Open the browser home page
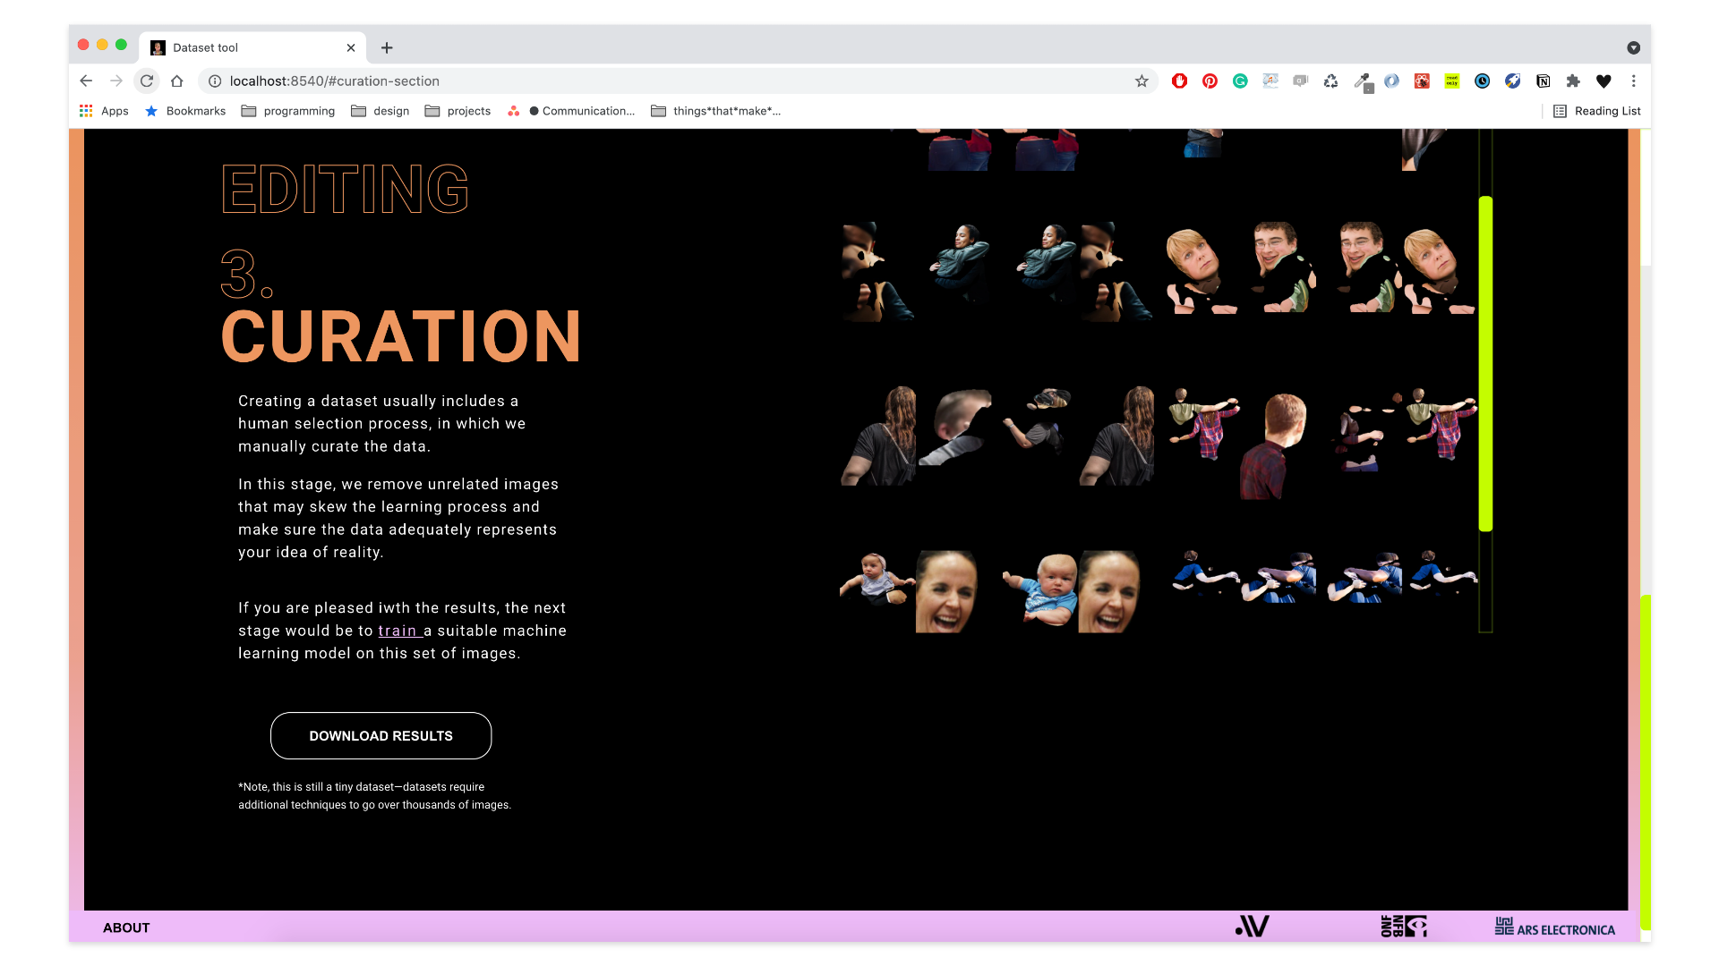This screenshot has width=1719, height=966. coord(177,80)
